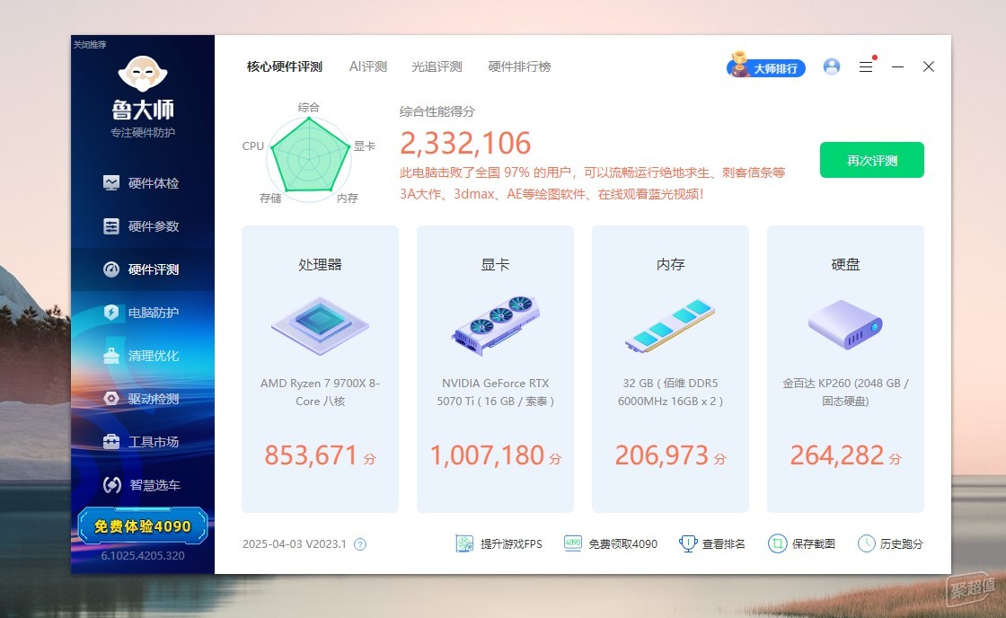Click the 2025-04-03 V2023.1 version text

click(295, 544)
